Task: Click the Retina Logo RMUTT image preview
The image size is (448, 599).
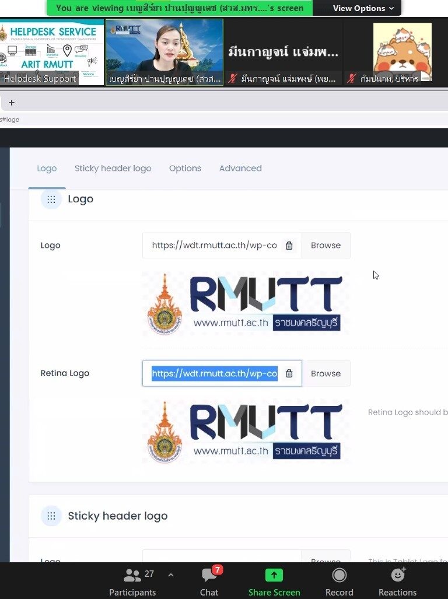Action: (245, 432)
